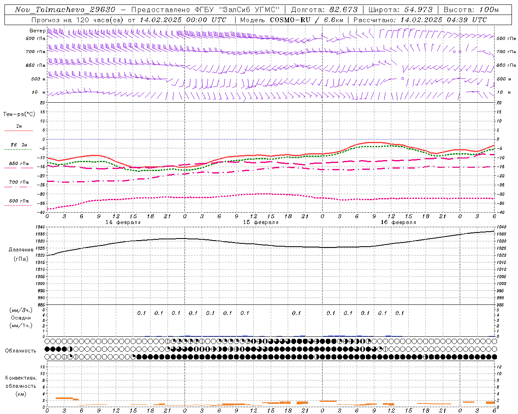This screenshot has width=518, height=414.
Task: Click the Широта: 54.973 value
Action: coord(401,10)
